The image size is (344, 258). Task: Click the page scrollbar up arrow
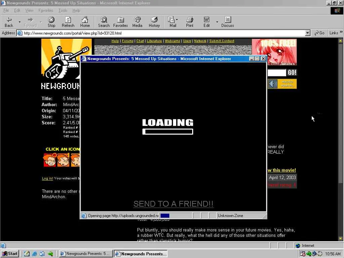click(341, 41)
